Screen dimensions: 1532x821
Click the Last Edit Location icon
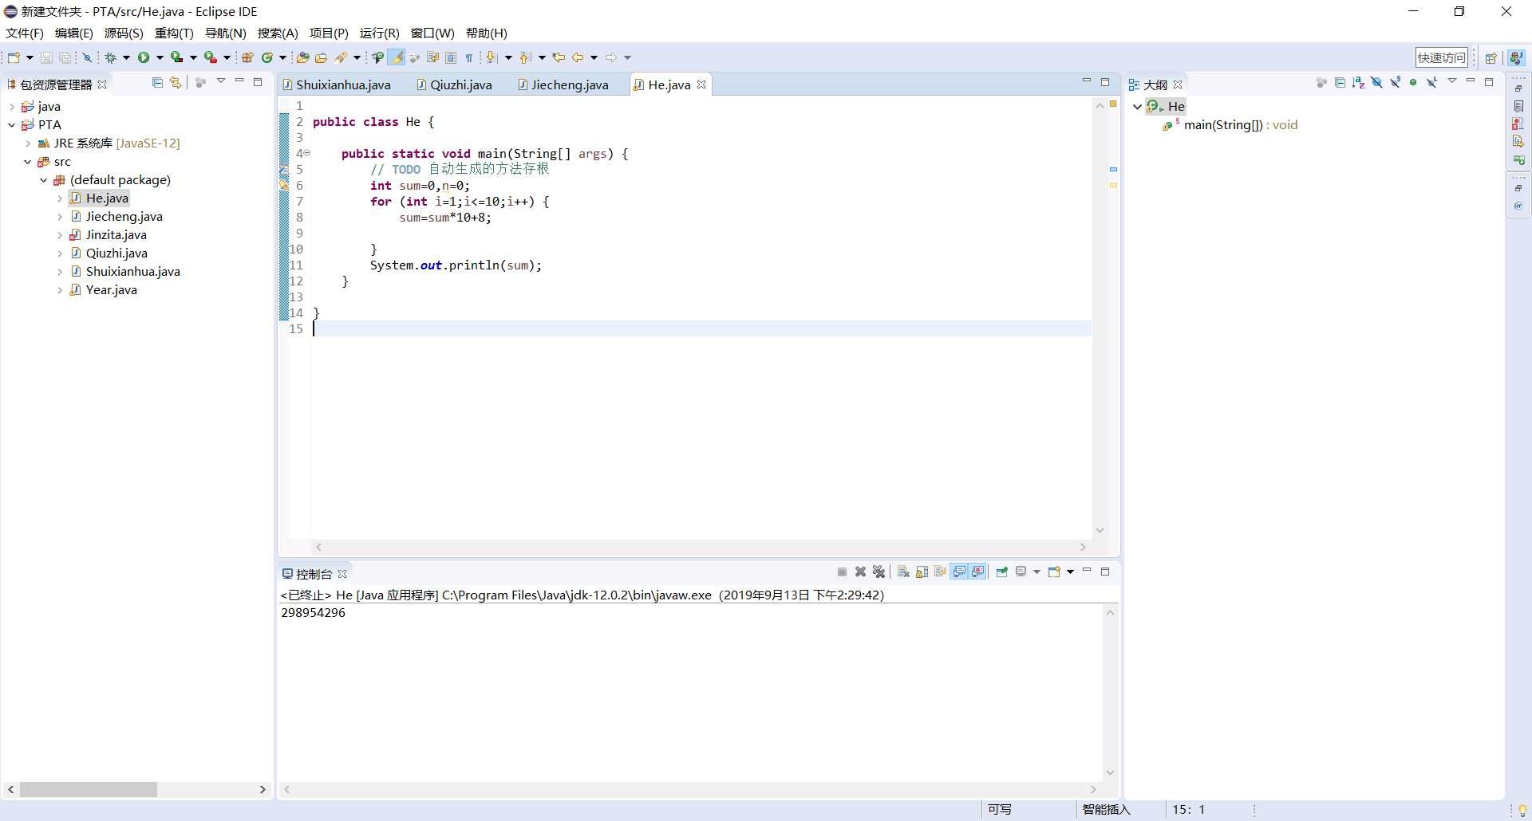[559, 57]
